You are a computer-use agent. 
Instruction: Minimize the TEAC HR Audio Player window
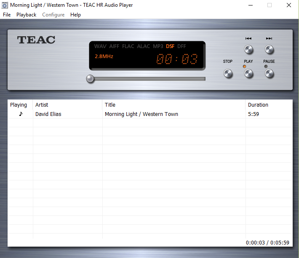tap(251, 5)
